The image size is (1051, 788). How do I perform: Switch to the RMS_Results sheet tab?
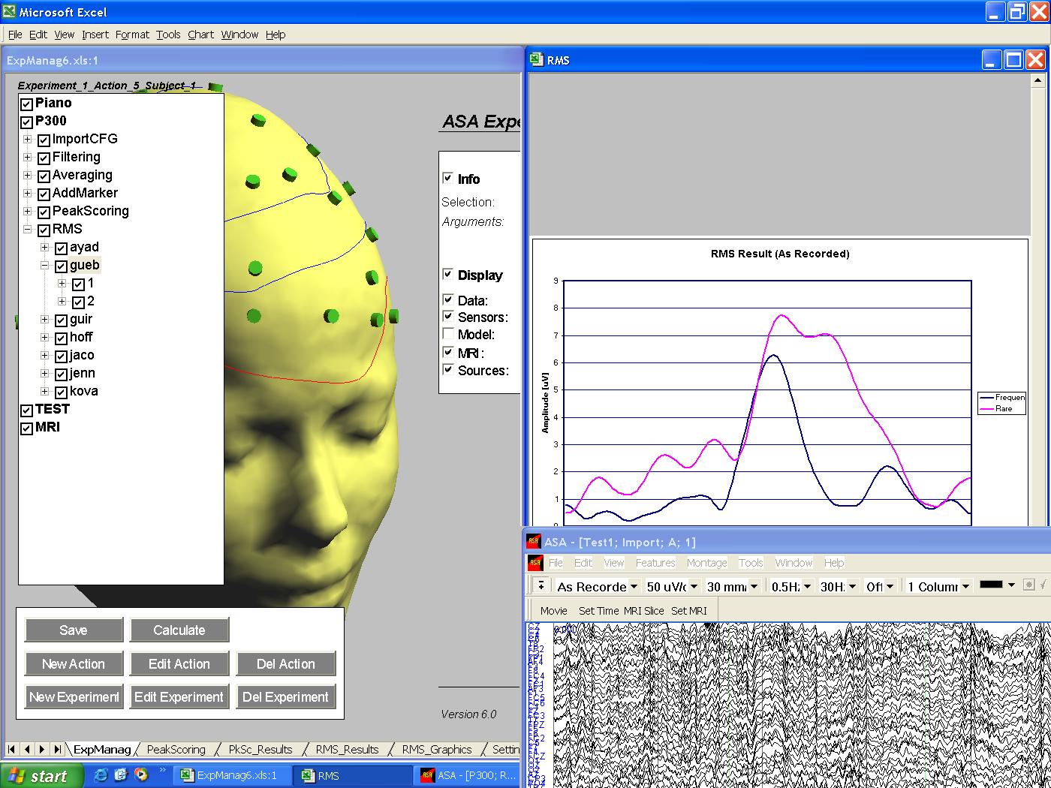[347, 749]
